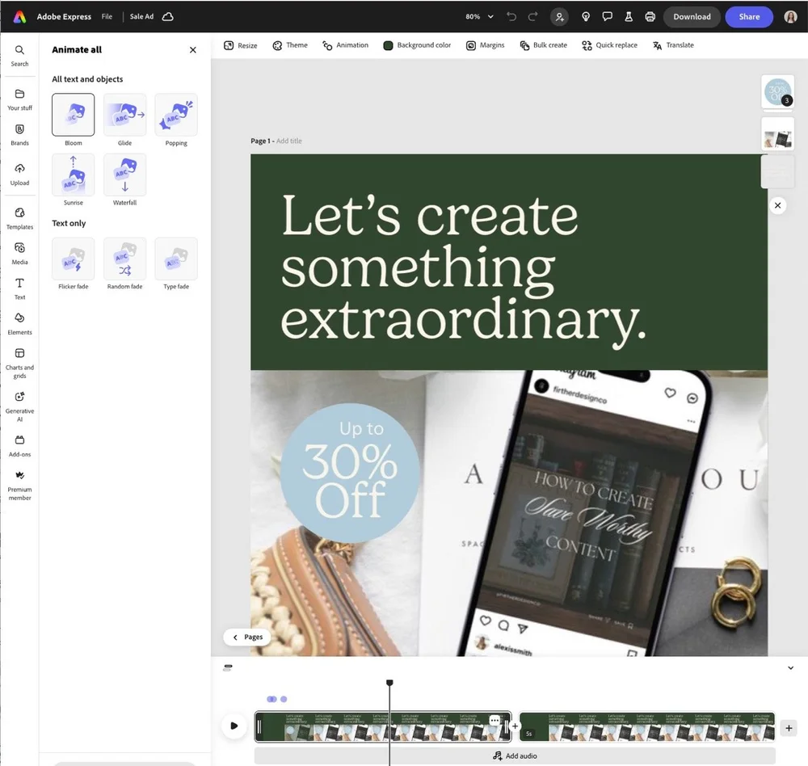The height and width of the screenshot is (766, 808).
Task: Select the Popping animation
Action: pos(176,115)
